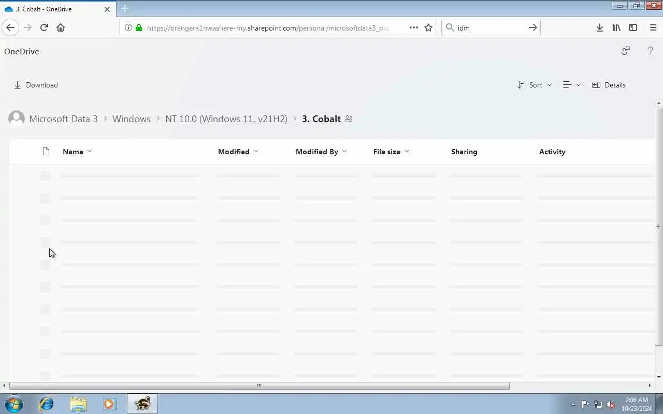
Task: Launch Internet Explorer from taskbar
Action: pos(47,404)
